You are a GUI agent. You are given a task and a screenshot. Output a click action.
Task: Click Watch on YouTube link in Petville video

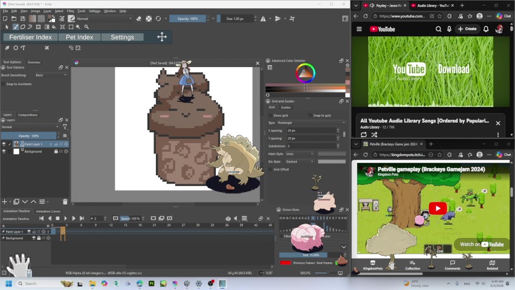[x=482, y=244]
